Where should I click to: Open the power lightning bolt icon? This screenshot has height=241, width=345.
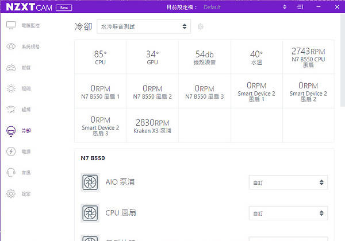point(11,151)
